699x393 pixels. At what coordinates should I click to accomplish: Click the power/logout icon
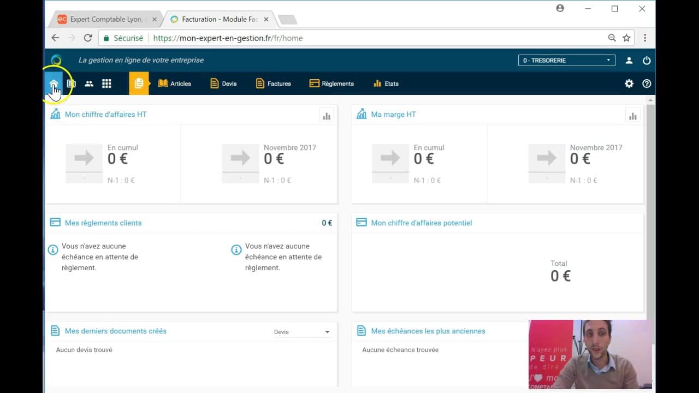pyautogui.click(x=647, y=60)
